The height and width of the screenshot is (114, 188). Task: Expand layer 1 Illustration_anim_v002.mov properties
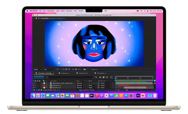(x=42, y=83)
